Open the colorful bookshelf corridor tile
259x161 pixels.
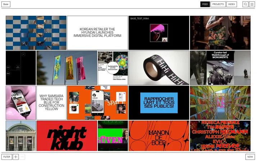pyautogui.click(x=220, y=103)
